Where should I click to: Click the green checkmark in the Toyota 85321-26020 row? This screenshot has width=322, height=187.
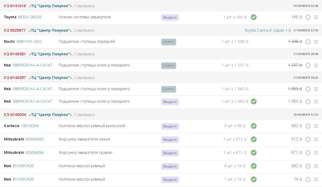pos(254,17)
